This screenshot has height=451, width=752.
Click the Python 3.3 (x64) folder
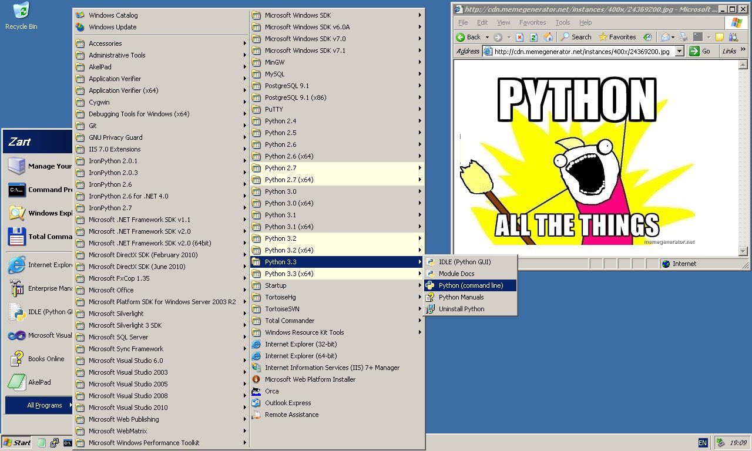point(337,274)
